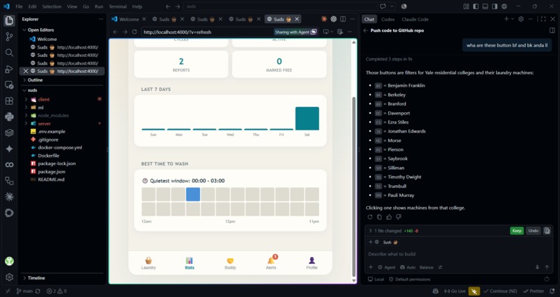Switch to the Codex tab
The height and width of the screenshot is (297, 560).
point(388,19)
